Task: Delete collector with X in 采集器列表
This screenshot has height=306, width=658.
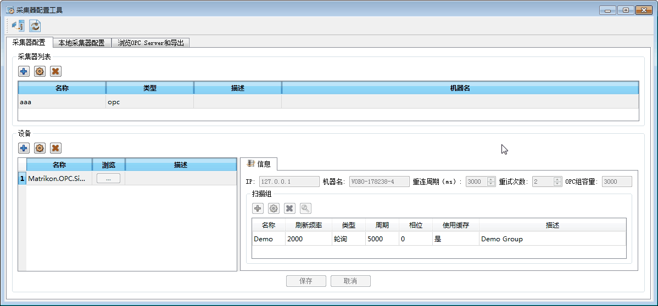Action: pos(55,72)
